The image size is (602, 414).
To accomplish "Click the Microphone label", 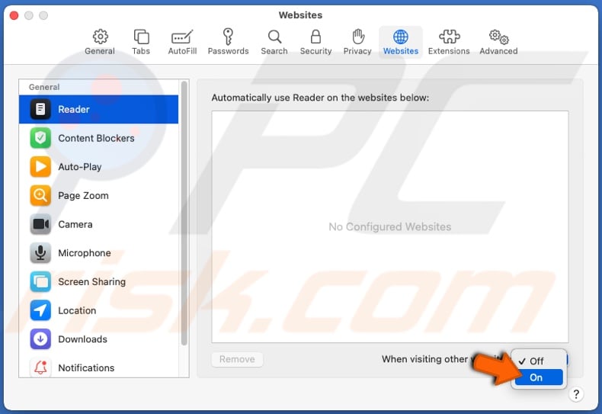I will click(x=85, y=253).
